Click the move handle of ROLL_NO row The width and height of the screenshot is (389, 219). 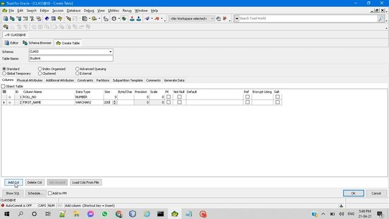click(x=10, y=97)
